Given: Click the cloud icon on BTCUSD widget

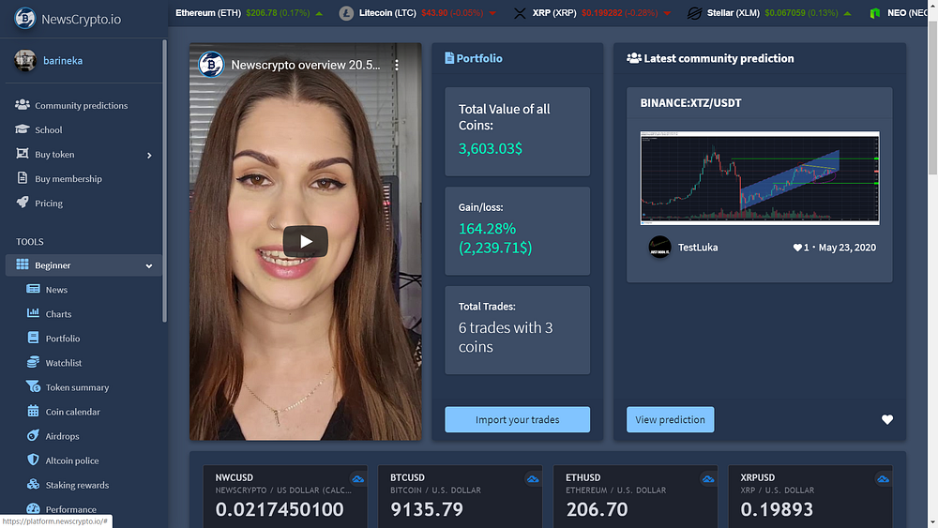Looking at the screenshot, I should click(533, 479).
